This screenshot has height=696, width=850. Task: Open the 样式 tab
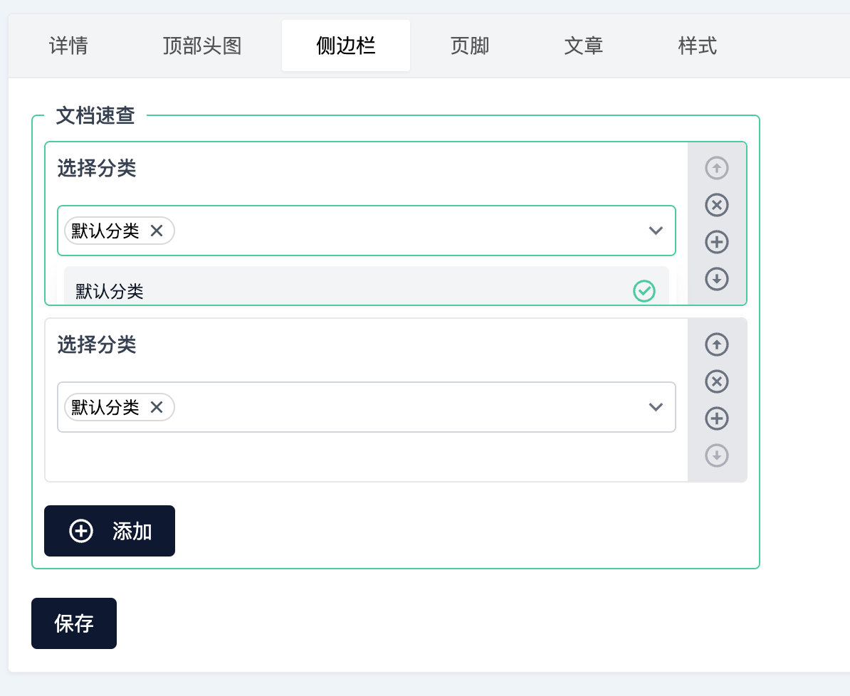[697, 45]
